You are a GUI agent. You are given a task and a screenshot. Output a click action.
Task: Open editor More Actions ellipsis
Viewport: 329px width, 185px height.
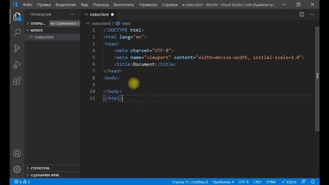click(312, 14)
